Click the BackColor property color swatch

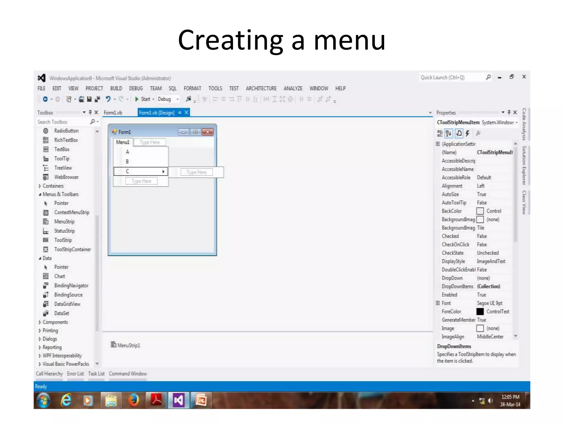pyautogui.click(x=480, y=211)
